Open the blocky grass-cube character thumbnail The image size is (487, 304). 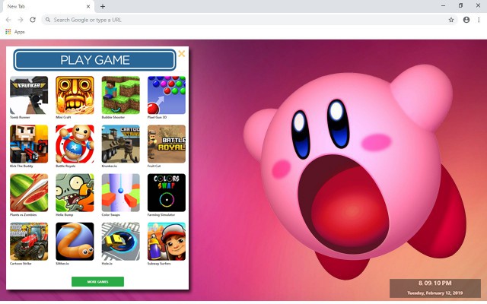[121, 95]
